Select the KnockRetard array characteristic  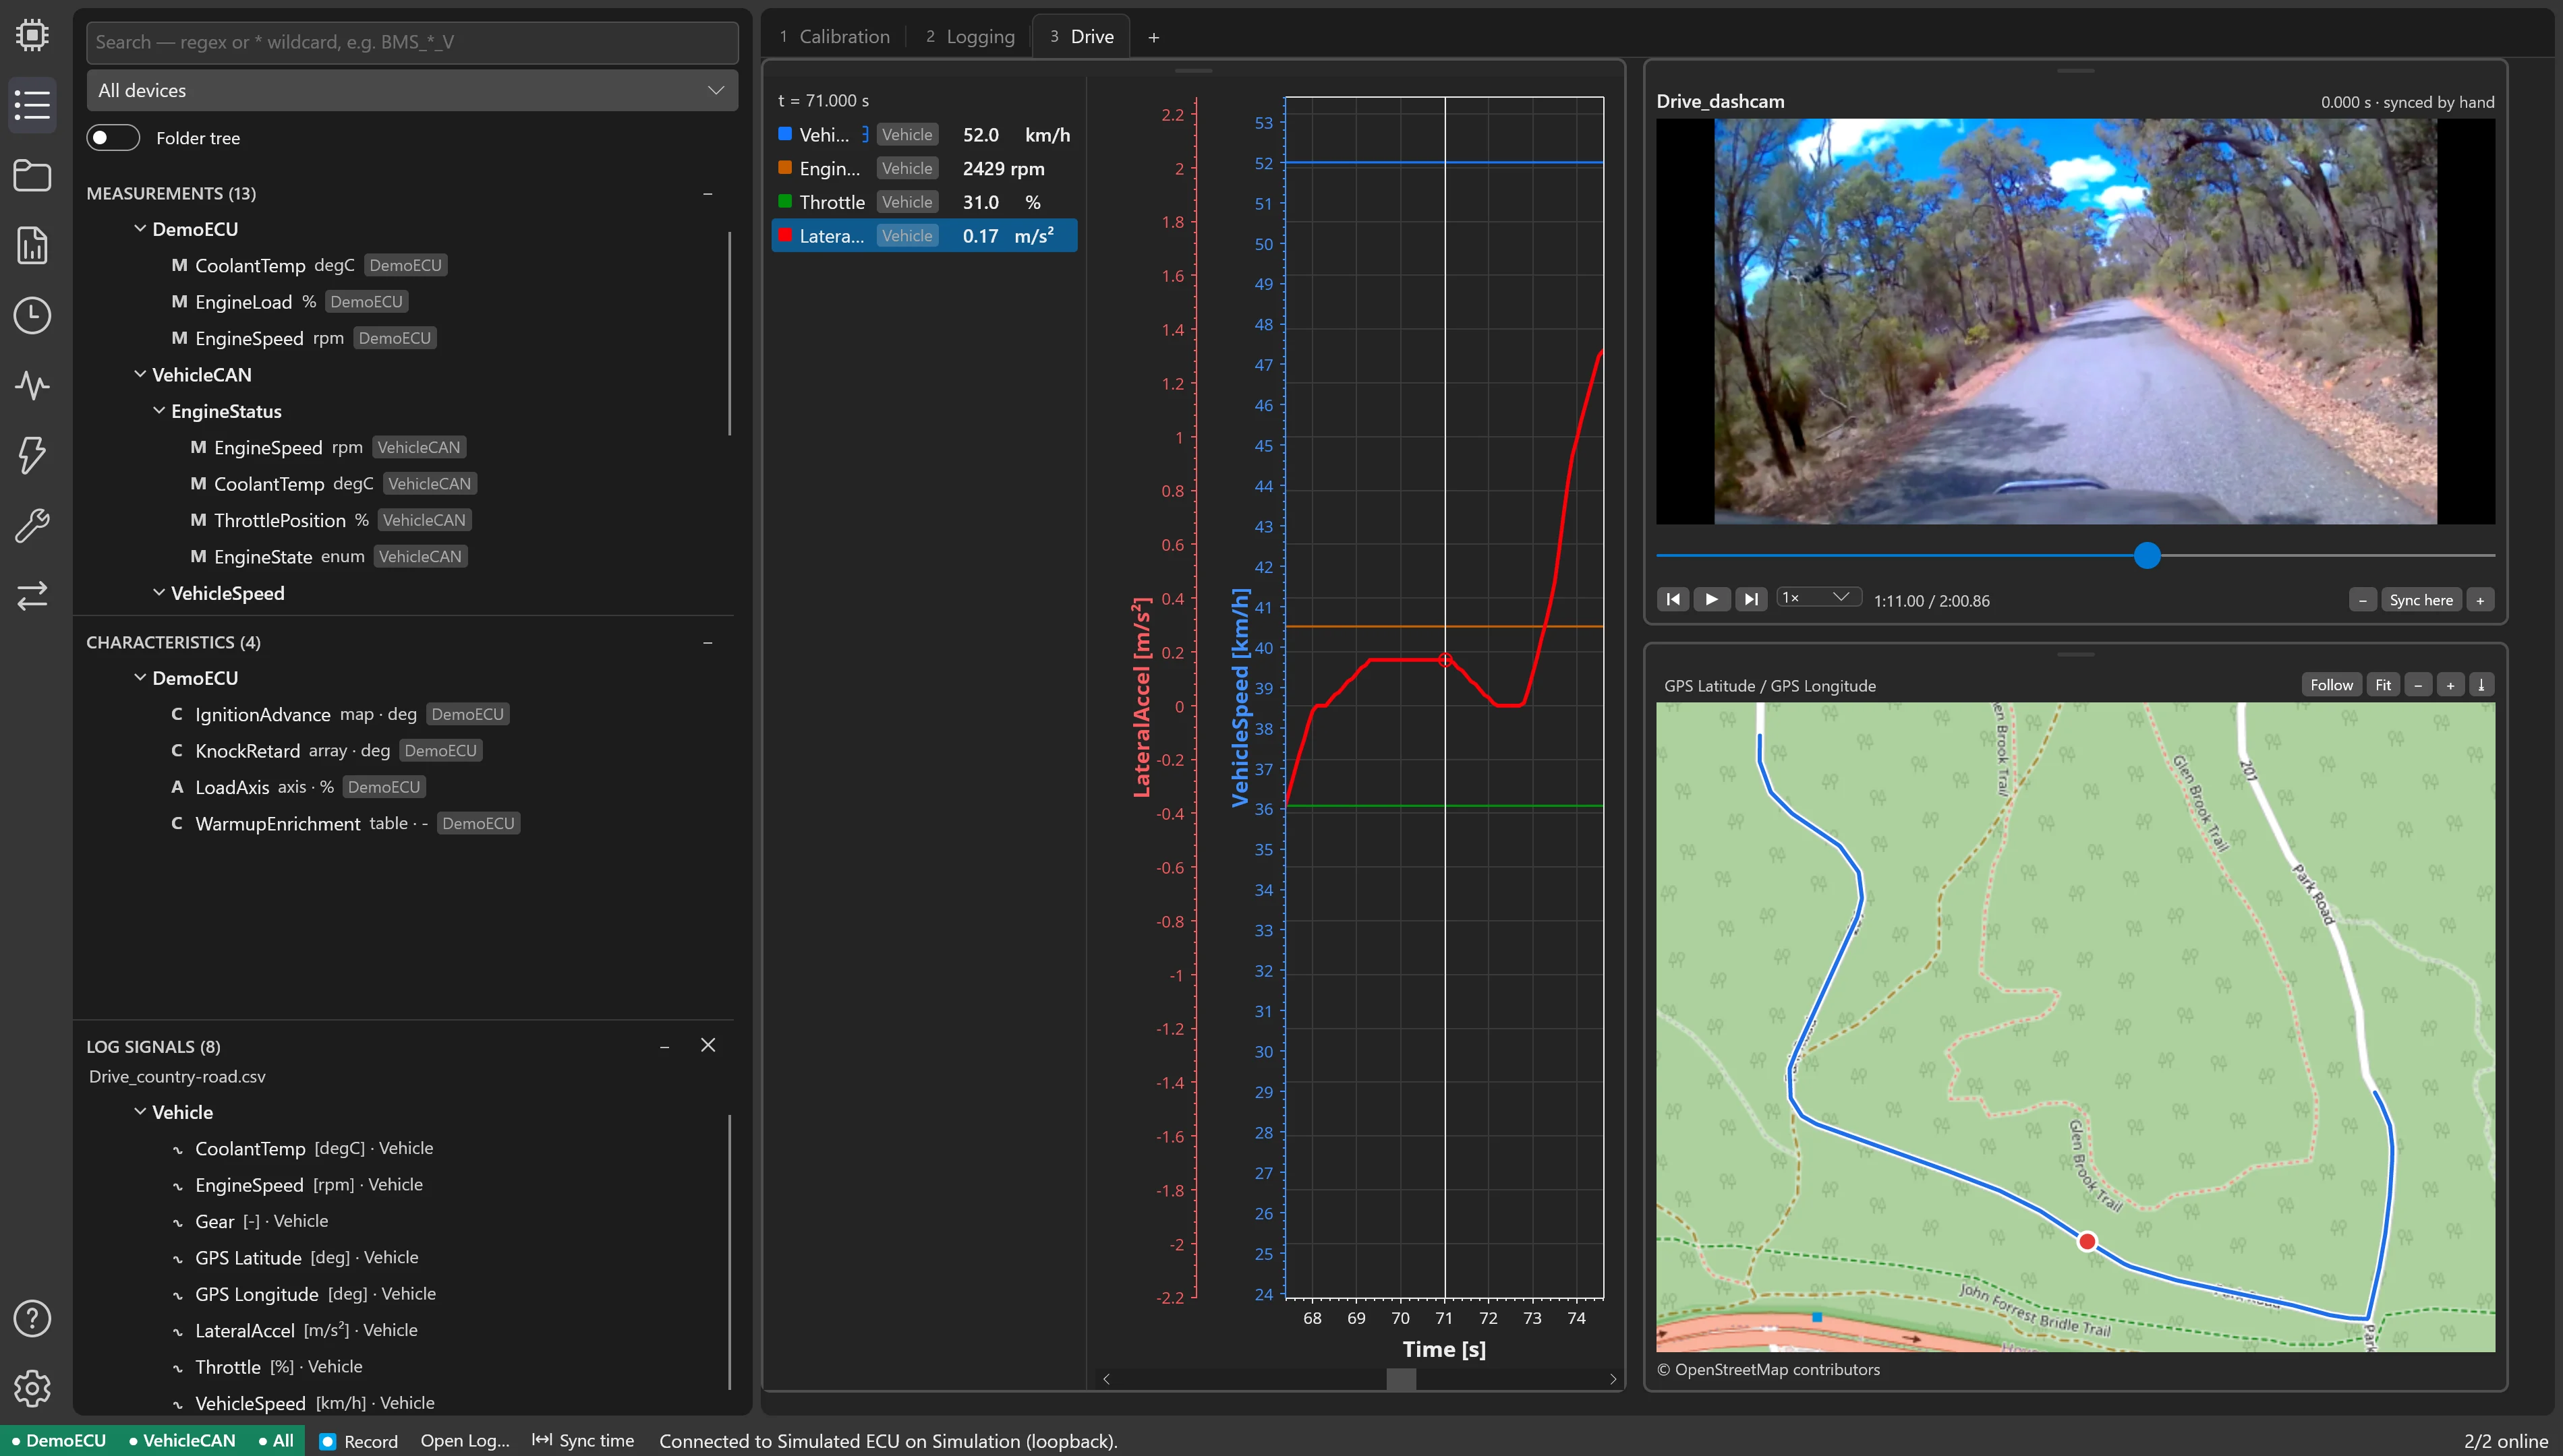click(326, 750)
